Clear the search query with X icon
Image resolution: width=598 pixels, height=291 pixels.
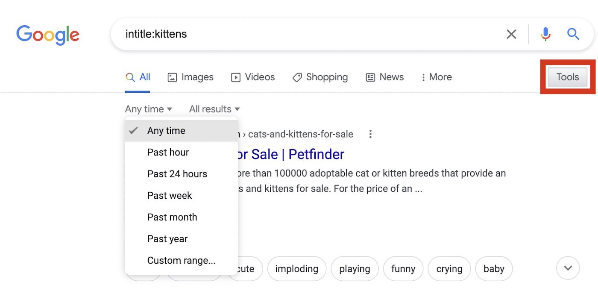coord(511,34)
